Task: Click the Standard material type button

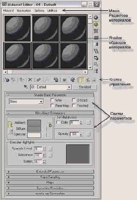Action: click(85, 87)
